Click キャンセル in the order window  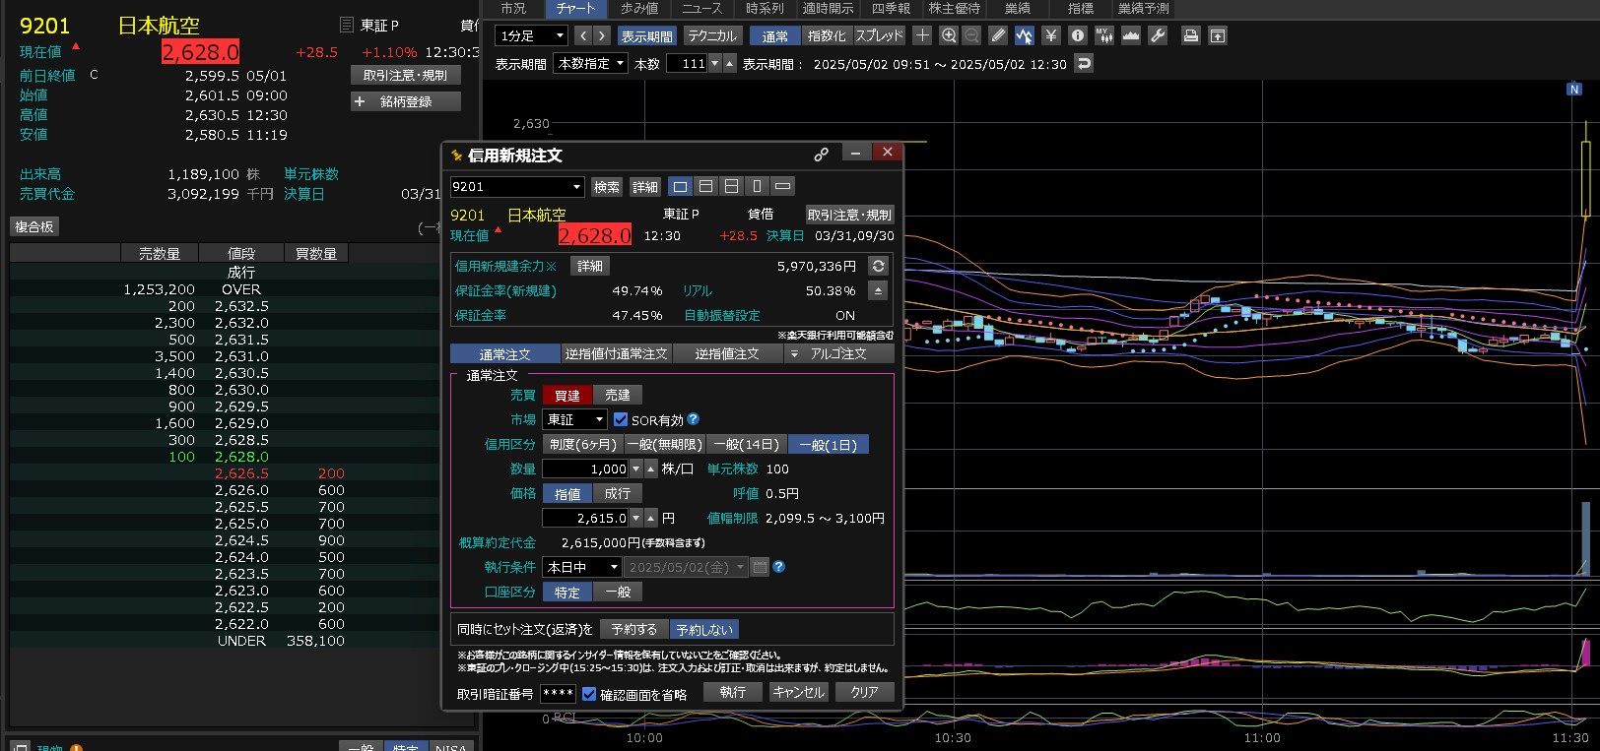coord(798,692)
